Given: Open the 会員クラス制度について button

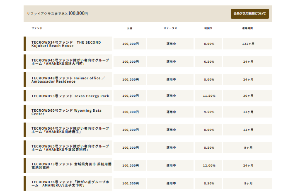Looking at the screenshot, I should [x=249, y=13].
